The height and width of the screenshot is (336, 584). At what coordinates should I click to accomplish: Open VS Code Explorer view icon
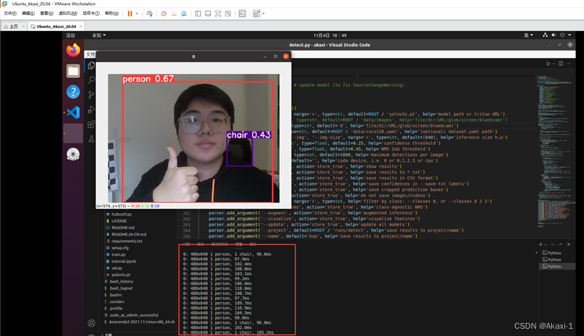[91, 66]
